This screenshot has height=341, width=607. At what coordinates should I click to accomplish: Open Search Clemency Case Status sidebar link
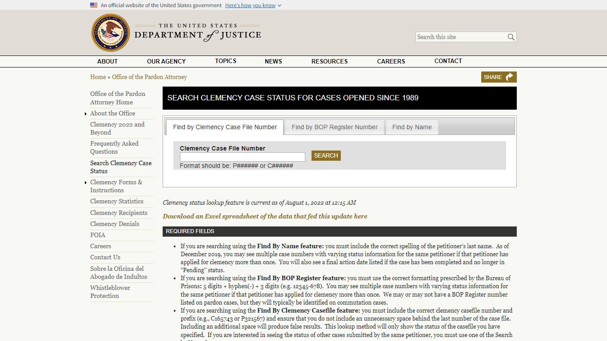click(121, 167)
